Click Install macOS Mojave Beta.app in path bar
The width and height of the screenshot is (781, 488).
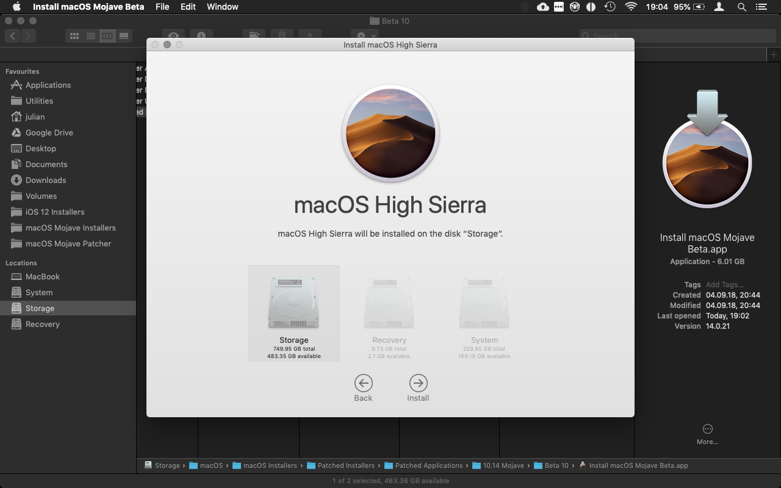coord(633,465)
